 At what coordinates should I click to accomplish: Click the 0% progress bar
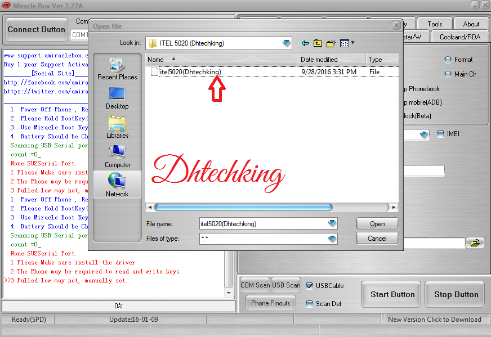point(118,305)
